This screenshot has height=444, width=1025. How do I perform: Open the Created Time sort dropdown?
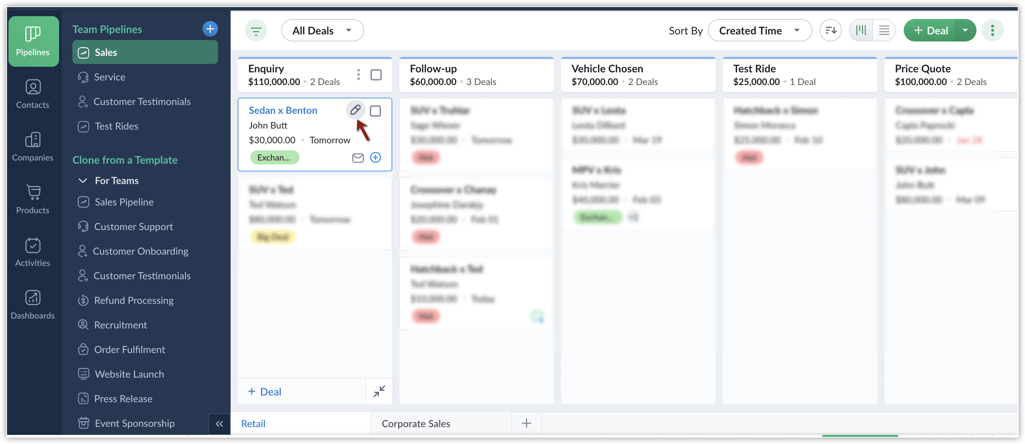pos(759,31)
